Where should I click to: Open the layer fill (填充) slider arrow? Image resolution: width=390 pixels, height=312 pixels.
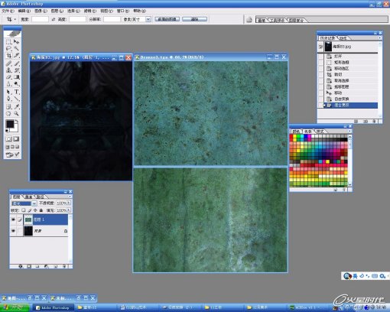click(69, 210)
